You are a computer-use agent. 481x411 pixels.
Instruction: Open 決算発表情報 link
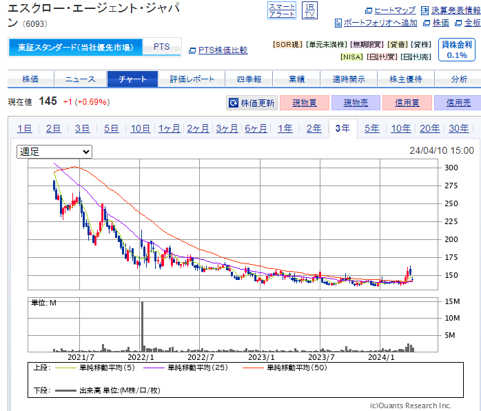coord(456,10)
